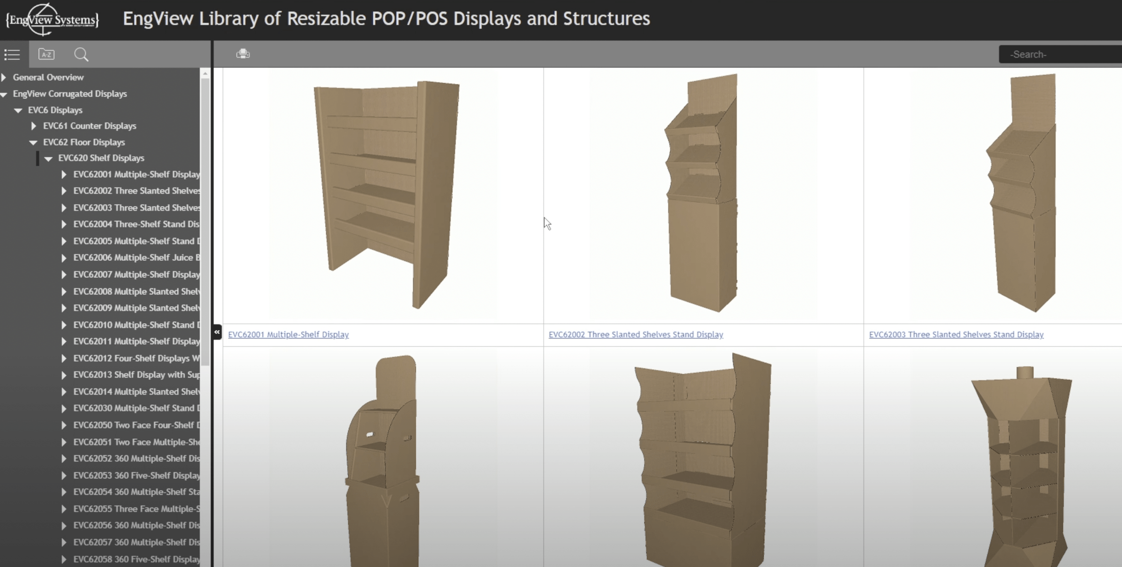
Task: Click the 360 rotating tower display thumbnail
Action: [x=1022, y=466]
